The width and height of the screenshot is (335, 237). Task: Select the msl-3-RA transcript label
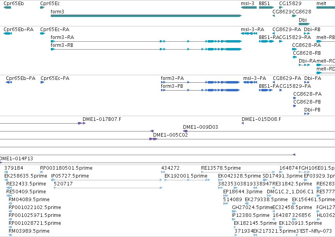point(253,29)
